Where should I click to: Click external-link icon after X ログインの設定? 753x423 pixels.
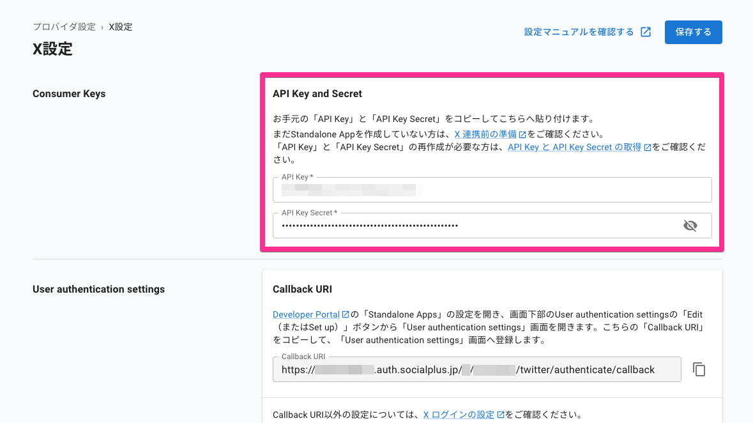[500, 414]
